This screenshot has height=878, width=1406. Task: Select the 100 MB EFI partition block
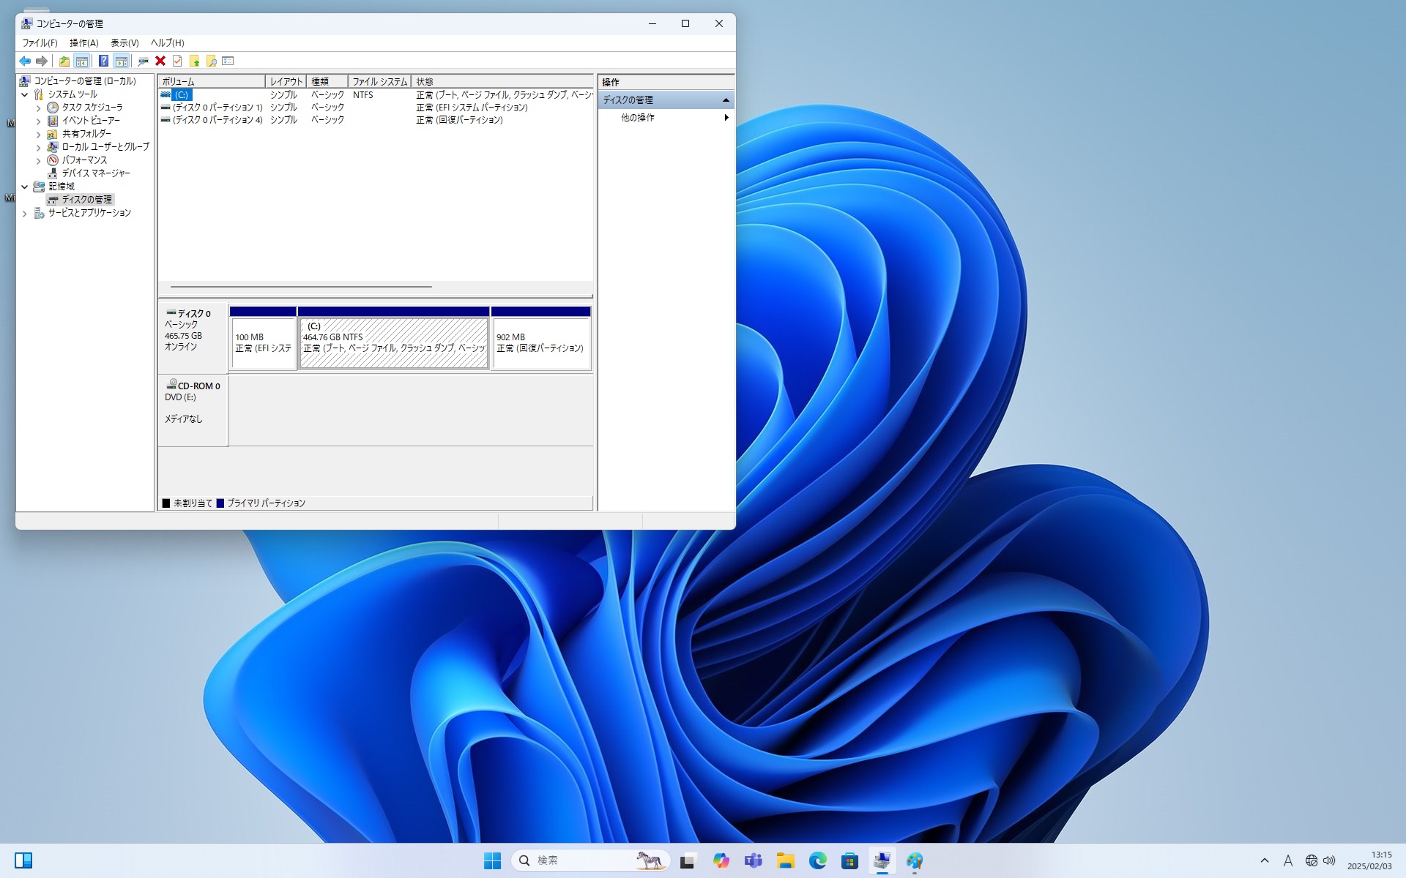263,338
